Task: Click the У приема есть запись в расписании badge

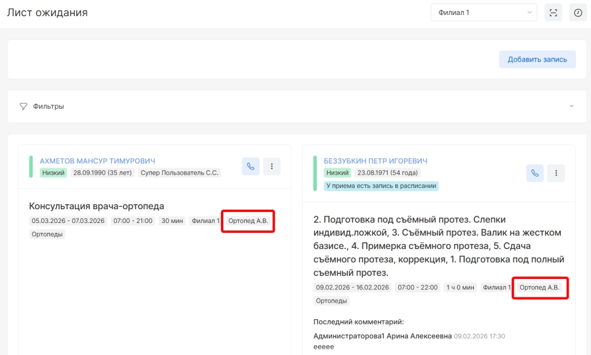Action: click(381, 186)
